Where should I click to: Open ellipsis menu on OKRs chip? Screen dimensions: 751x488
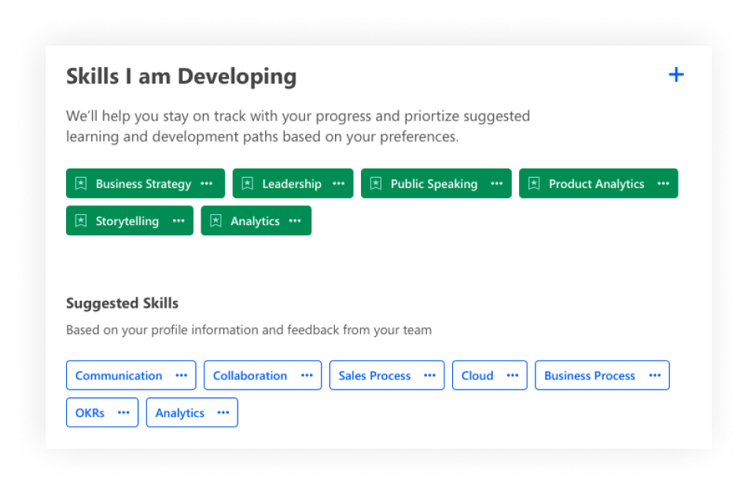tap(123, 412)
